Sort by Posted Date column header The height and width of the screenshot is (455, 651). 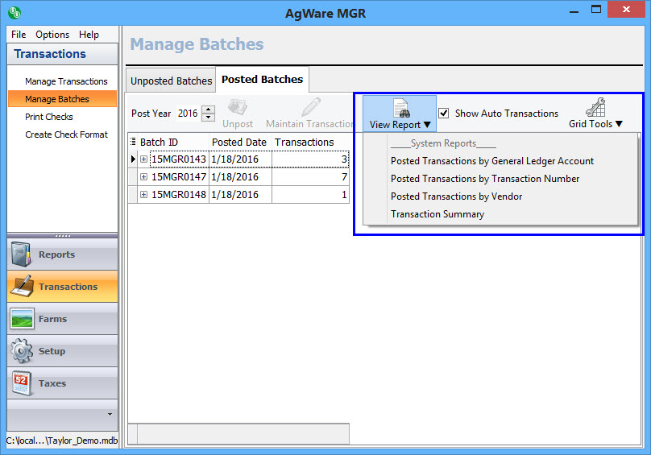pos(238,143)
